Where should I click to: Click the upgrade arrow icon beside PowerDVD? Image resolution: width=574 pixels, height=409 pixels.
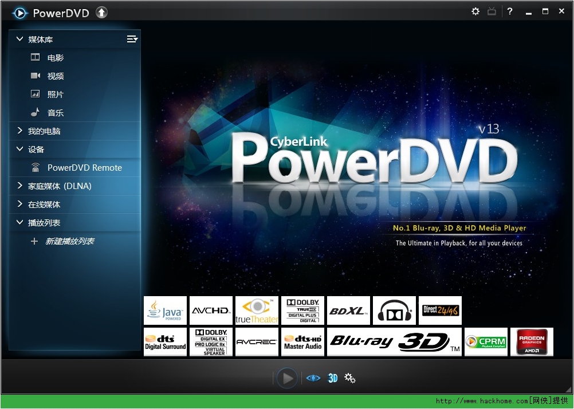tap(102, 13)
